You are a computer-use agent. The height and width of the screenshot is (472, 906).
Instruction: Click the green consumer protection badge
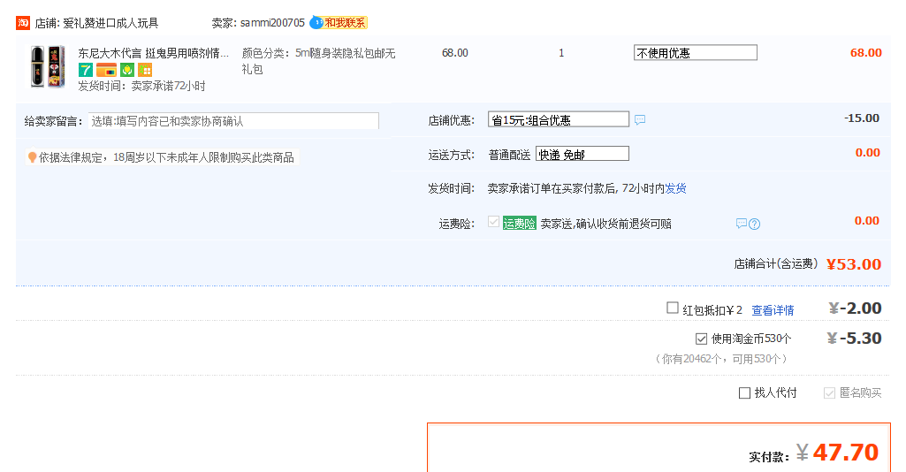[x=127, y=70]
